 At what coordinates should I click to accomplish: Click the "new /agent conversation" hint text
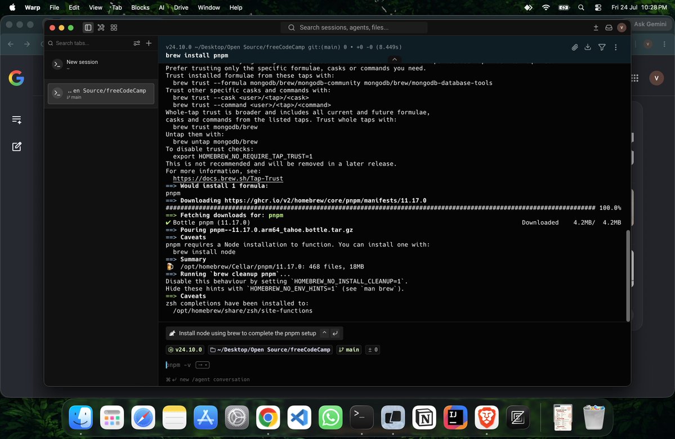tap(214, 379)
